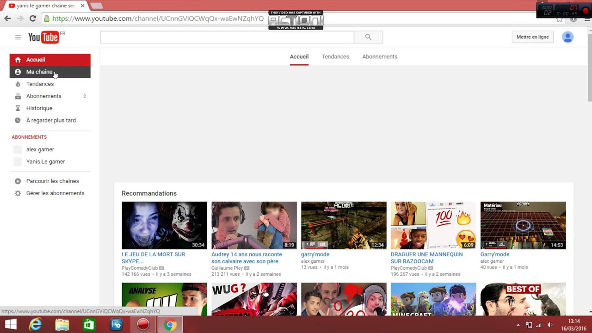Open the Yanis Le gamer subscription

[50, 161]
